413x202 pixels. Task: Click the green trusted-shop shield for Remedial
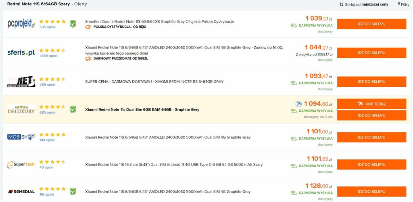[x=73, y=192]
